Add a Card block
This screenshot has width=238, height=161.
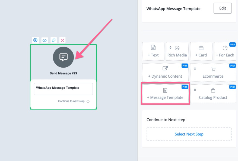201,51
